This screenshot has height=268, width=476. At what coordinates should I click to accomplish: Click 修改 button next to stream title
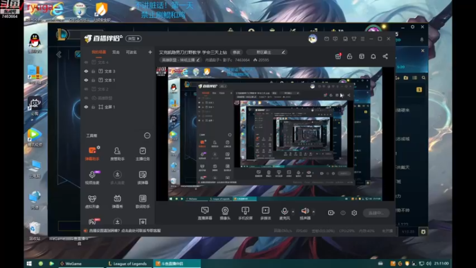(x=236, y=52)
